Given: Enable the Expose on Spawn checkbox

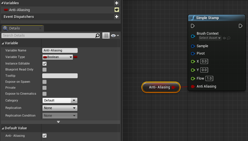Looking at the screenshot, I should [44, 82].
